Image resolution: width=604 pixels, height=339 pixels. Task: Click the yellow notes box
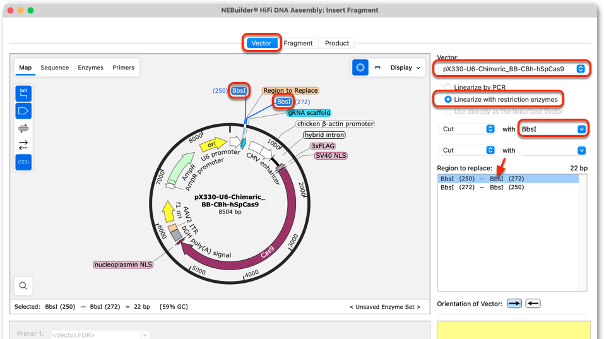[x=514, y=330]
